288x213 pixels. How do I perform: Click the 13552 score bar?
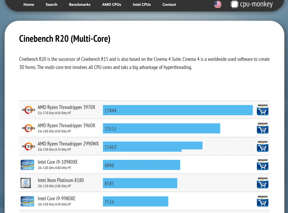(x=161, y=128)
